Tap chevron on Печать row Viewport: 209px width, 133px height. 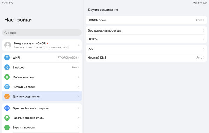[204, 39]
